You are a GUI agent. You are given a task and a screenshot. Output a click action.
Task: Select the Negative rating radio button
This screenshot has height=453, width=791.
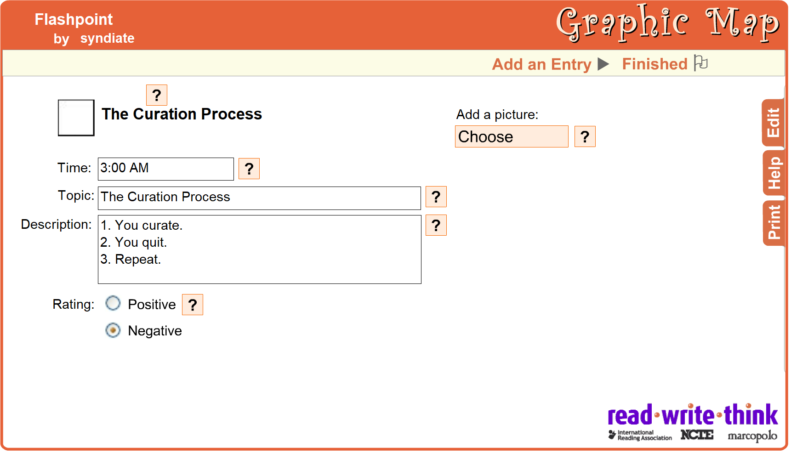pyautogui.click(x=113, y=330)
